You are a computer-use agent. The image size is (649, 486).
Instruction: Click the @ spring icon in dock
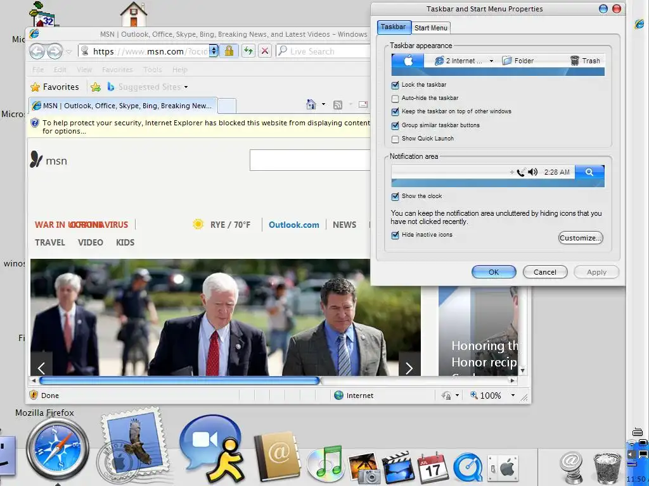[x=572, y=468]
